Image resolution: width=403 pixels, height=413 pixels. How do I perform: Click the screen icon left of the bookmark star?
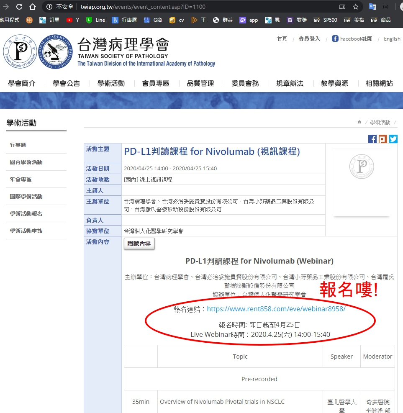pyautogui.click(x=342, y=7)
